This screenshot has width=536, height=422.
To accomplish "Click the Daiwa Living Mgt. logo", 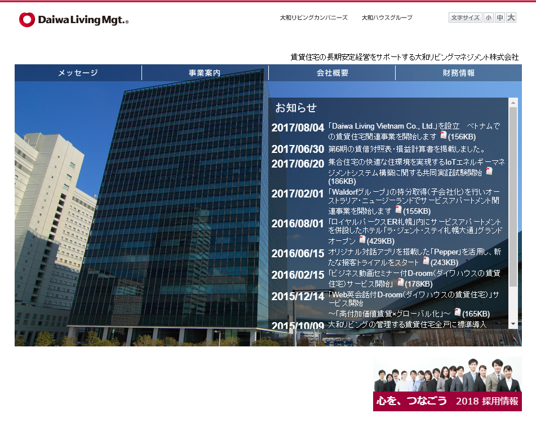I will [74, 20].
